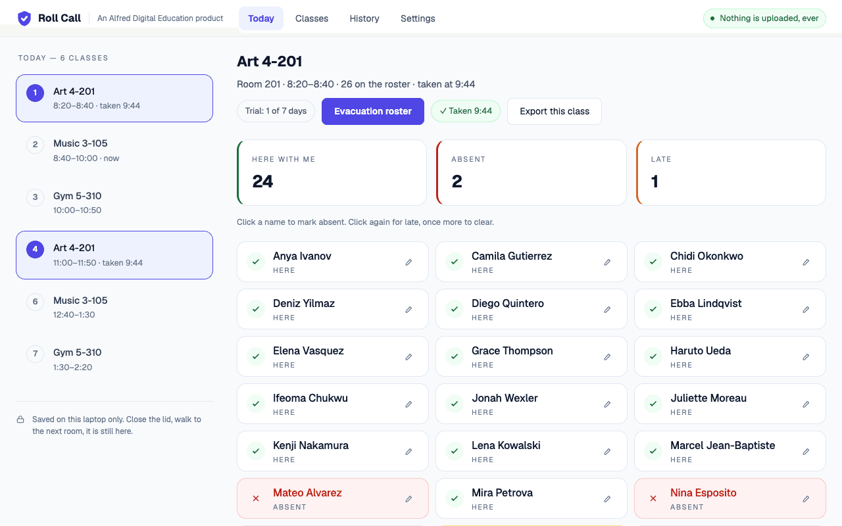
Task: Go to the History tab
Action: click(x=364, y=18)
